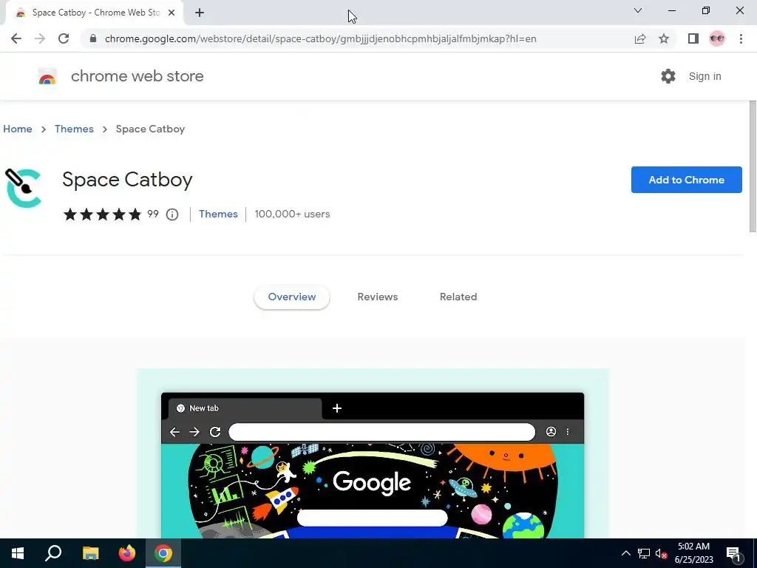
Task: Switch to the Reviews tab
Action: pyautogui.click(x=378, y=297)
